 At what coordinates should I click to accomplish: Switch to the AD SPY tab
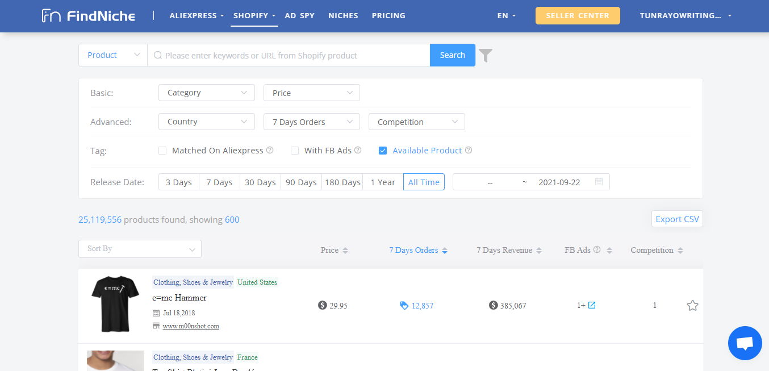[299, 15]
